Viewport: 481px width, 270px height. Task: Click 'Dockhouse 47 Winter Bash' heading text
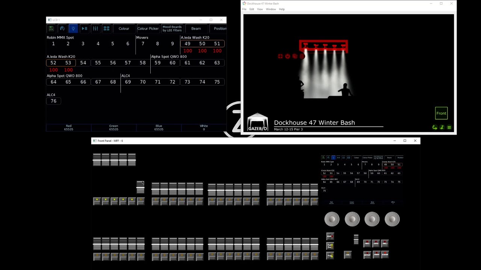(314, 123)
